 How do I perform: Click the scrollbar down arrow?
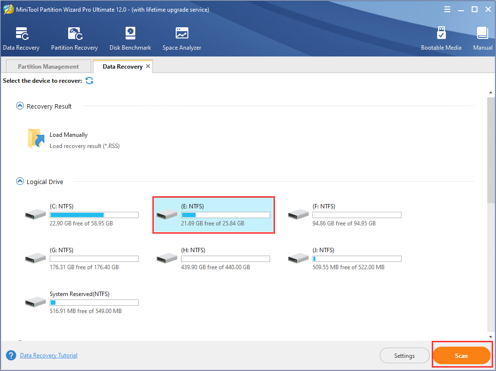(x=491, y=337)
